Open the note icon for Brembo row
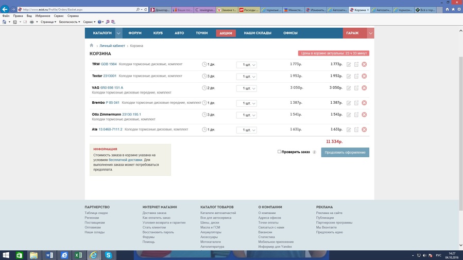 356,103
